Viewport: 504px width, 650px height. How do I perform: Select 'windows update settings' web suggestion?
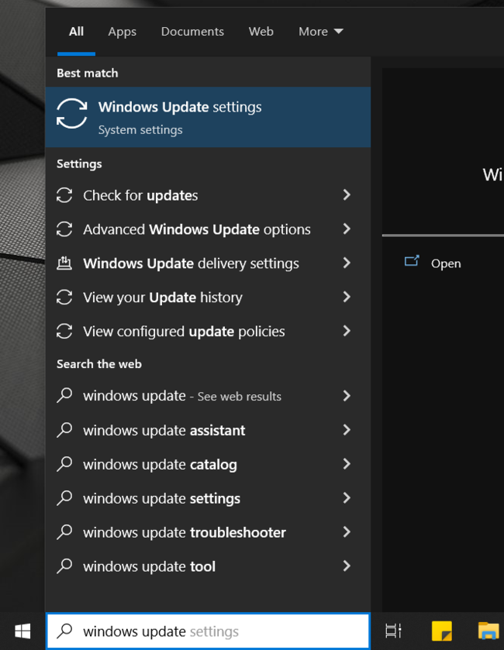pos(208,498)
